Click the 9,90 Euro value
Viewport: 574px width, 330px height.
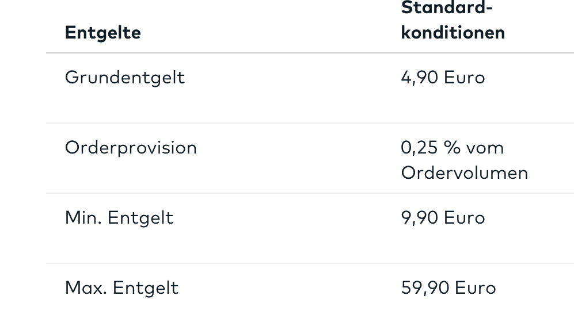coord(443,218)
